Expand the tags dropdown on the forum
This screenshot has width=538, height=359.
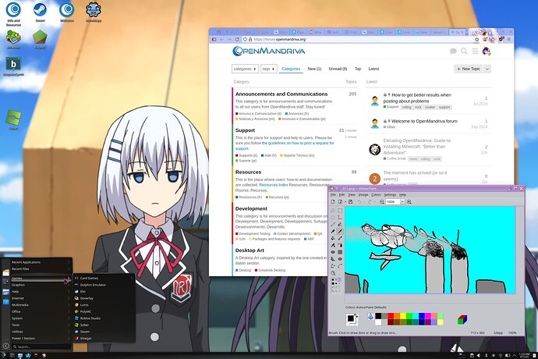coord(269,69)
